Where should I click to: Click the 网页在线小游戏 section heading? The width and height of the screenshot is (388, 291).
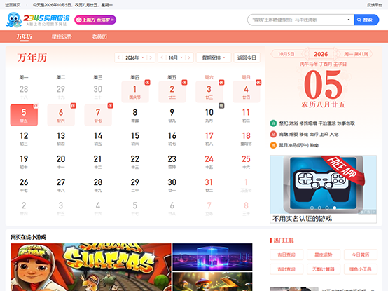[28, 237]
